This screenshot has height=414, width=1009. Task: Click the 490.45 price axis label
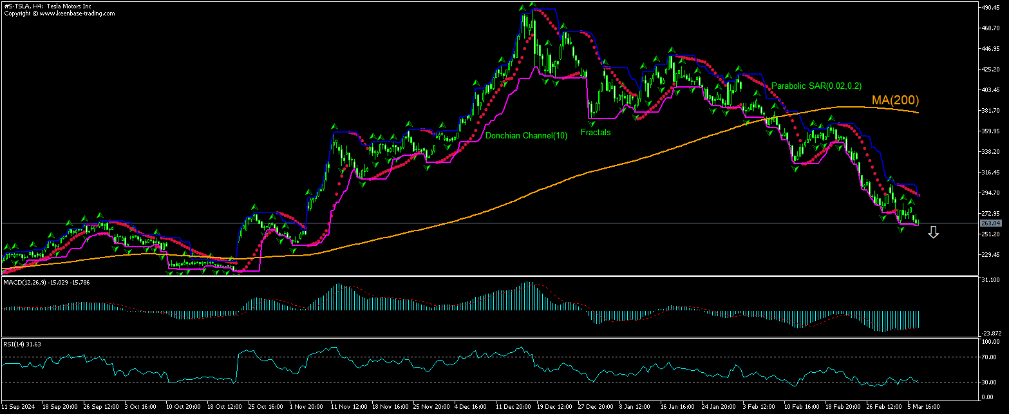pyautogui.click(x=991, y=8)
